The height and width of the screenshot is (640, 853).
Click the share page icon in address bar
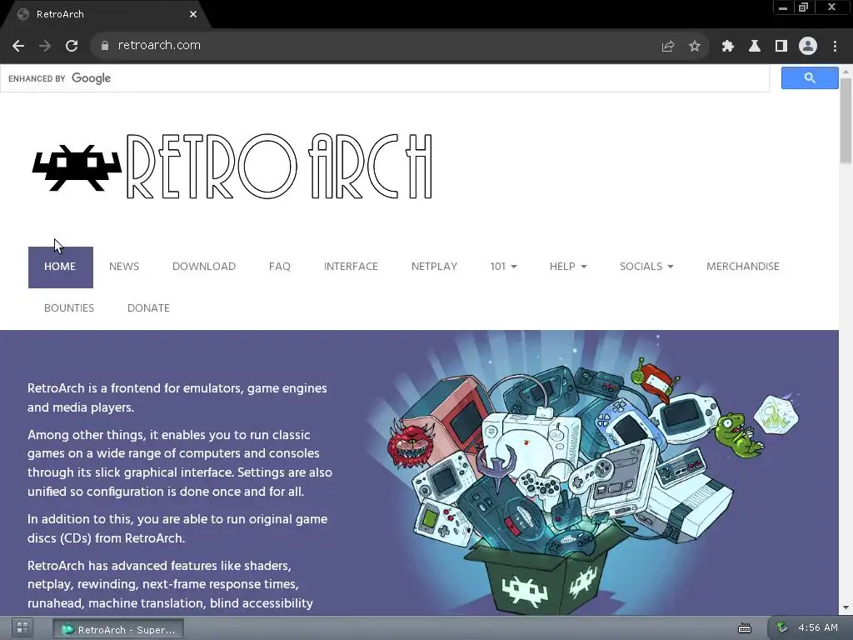coord(667,47)
